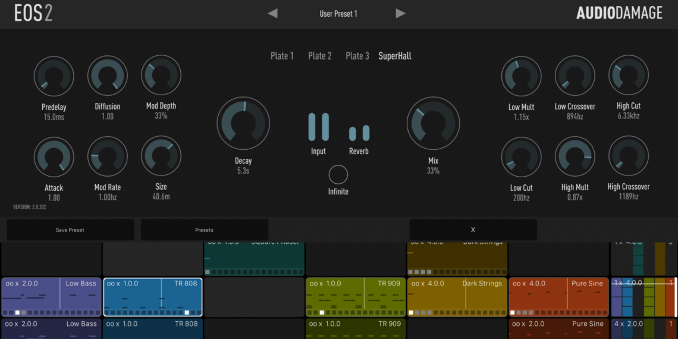Select the orange Pure Sine 4.0.0 clip
The width and height of the screenshot is (678, 339).
(x=558, y=297)
